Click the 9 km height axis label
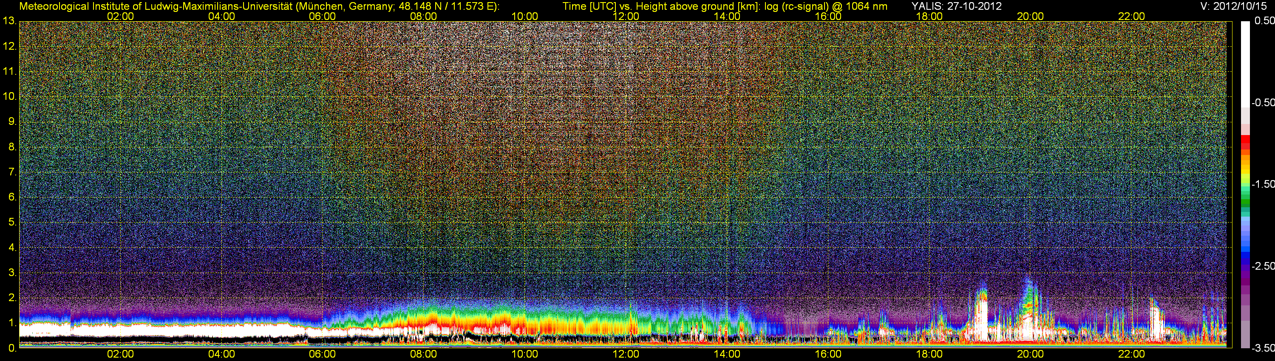This screenshot has height=361, width=1275. tap(12, 121)
